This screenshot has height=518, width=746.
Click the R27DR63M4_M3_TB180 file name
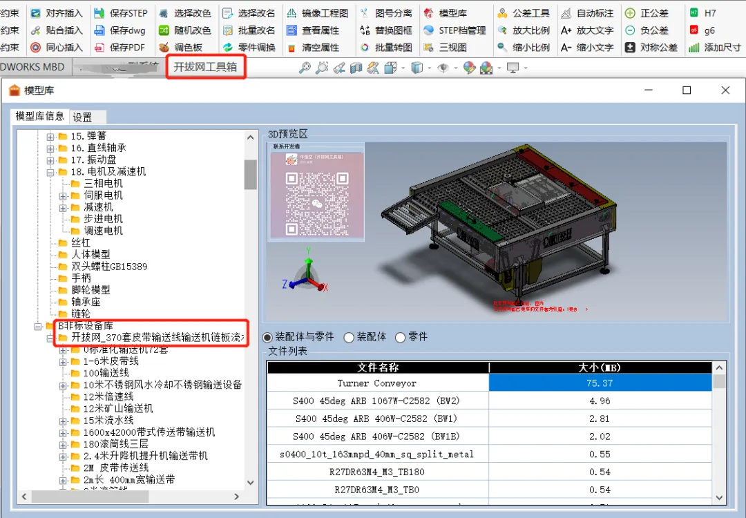(x=377, y=472)
